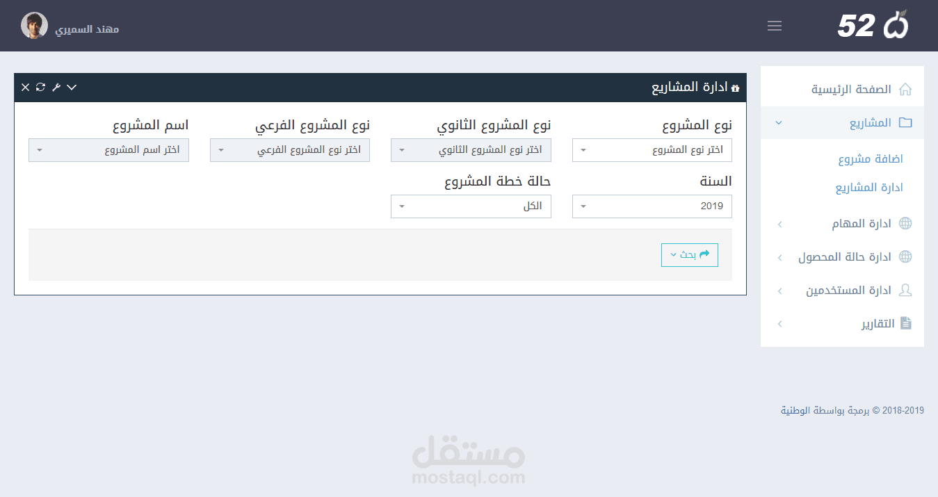Click the اسم المشروع label
Screen dimensions: 938x497
coord(150,126)
